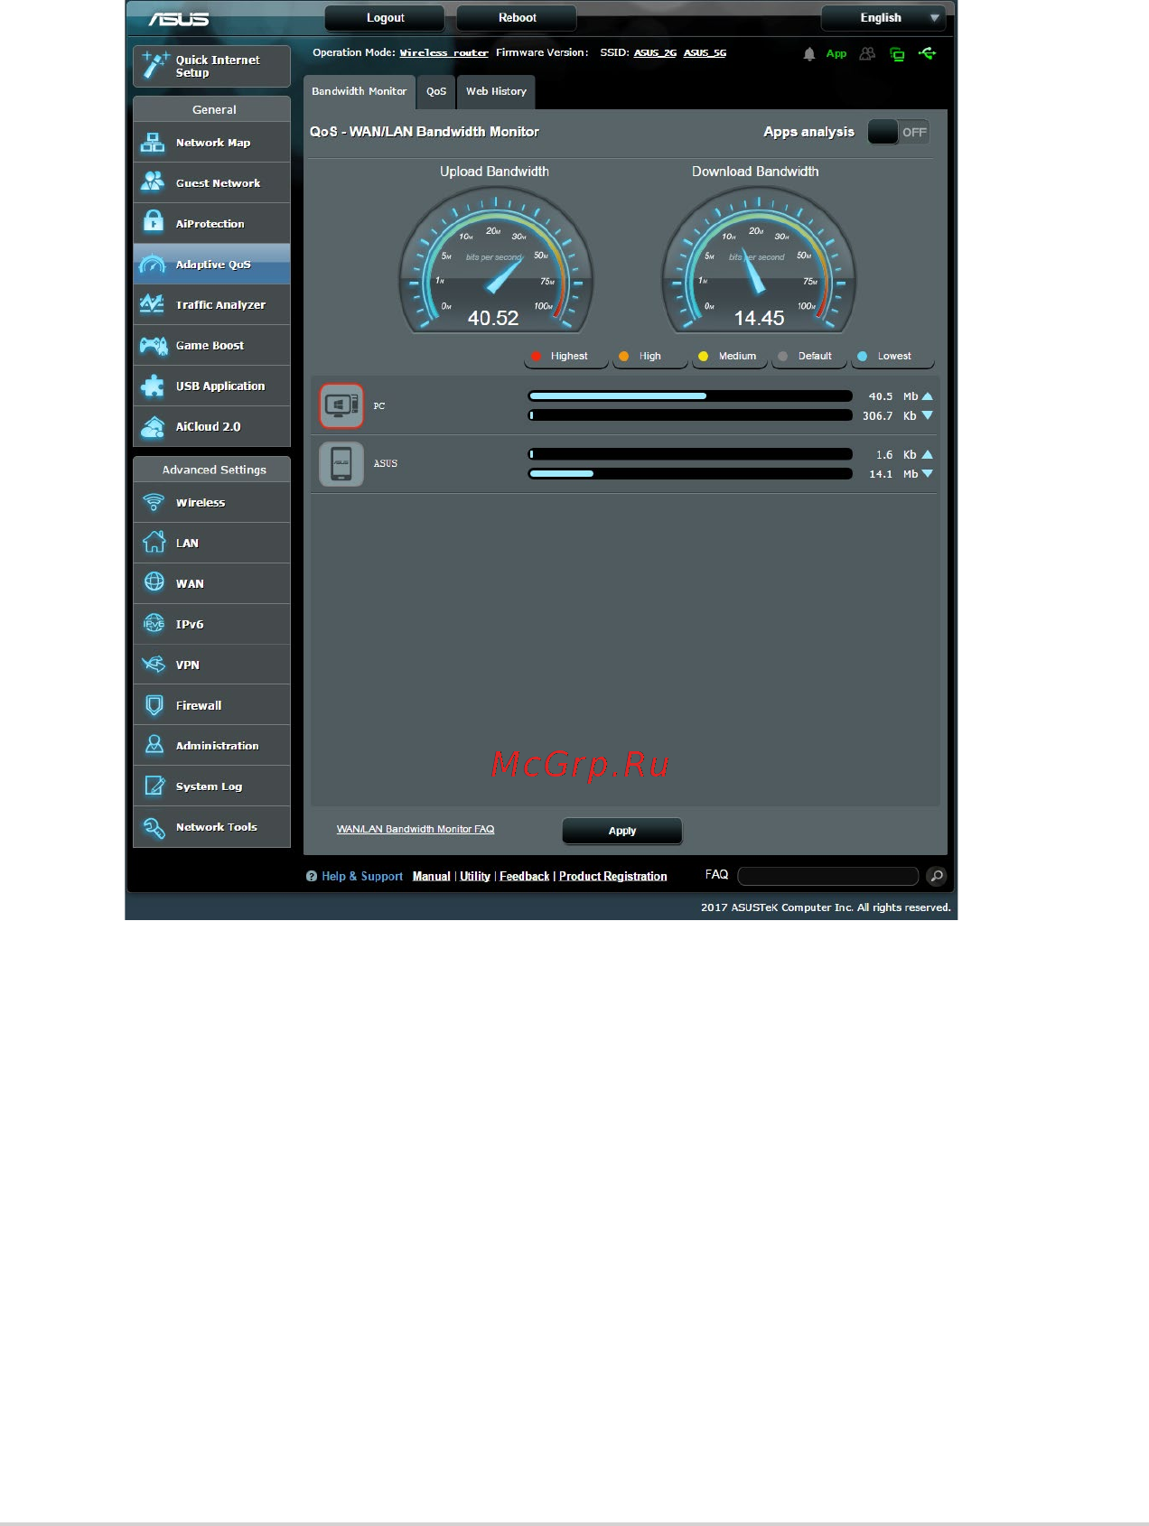1149x1526 pixels.
Task: Switch to the Web History tab
Action: (496, 91)
